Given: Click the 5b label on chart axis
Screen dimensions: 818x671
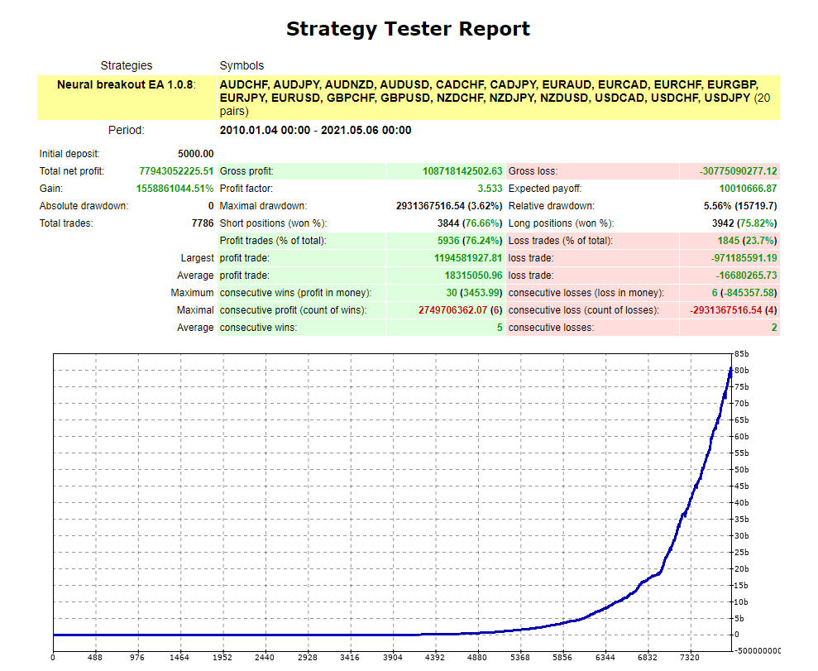Looking at the screenshot, I should point(739,619).
